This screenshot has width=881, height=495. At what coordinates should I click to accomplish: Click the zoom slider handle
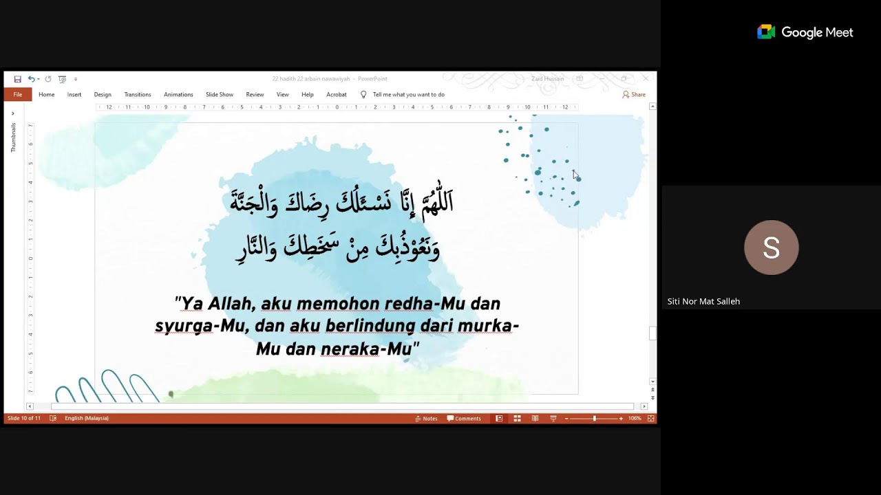[x=595, y=419]
